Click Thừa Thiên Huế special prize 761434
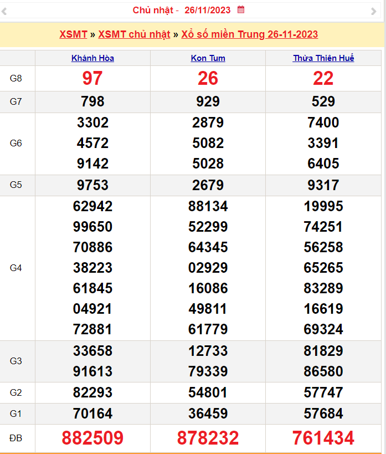This screenshot has width=386, height=454. [323, 438]
